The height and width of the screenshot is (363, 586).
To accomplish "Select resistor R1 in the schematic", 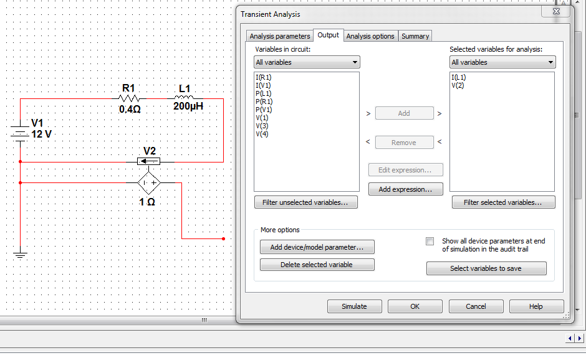I will (x=129, y=98).
